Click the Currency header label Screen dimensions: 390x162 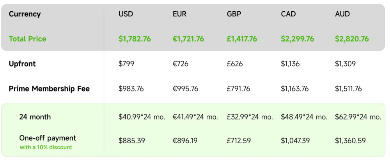(25, 14)
